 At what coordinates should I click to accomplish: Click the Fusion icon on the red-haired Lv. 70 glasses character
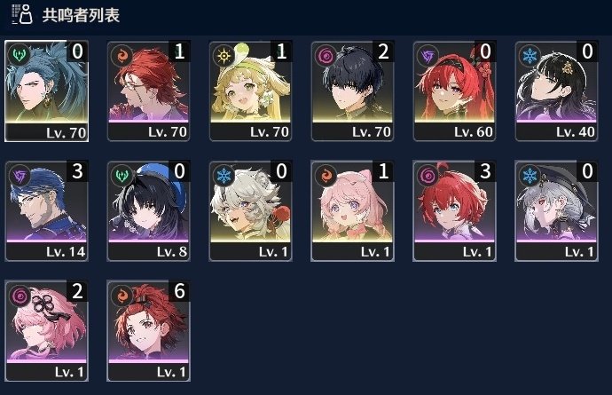tap(122, 56)
